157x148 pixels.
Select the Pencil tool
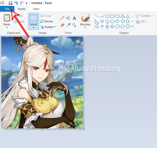(62, 18)
